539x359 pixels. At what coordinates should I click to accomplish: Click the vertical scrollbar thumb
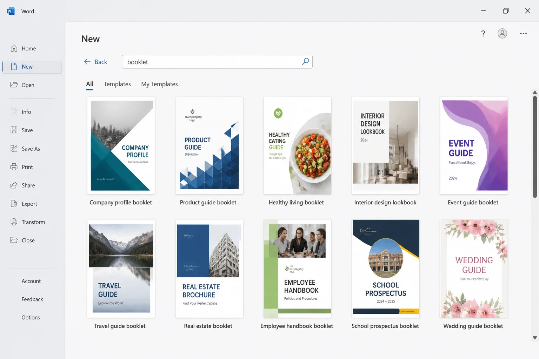pos(535,147)
